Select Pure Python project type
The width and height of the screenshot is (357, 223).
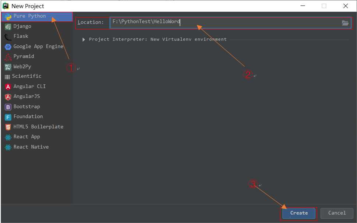pos(37,17)
